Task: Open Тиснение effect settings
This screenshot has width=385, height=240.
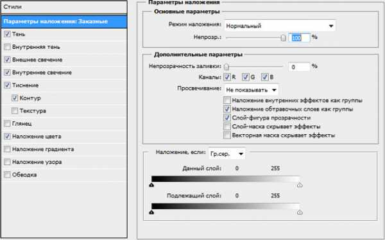Action: click(25, 85)
